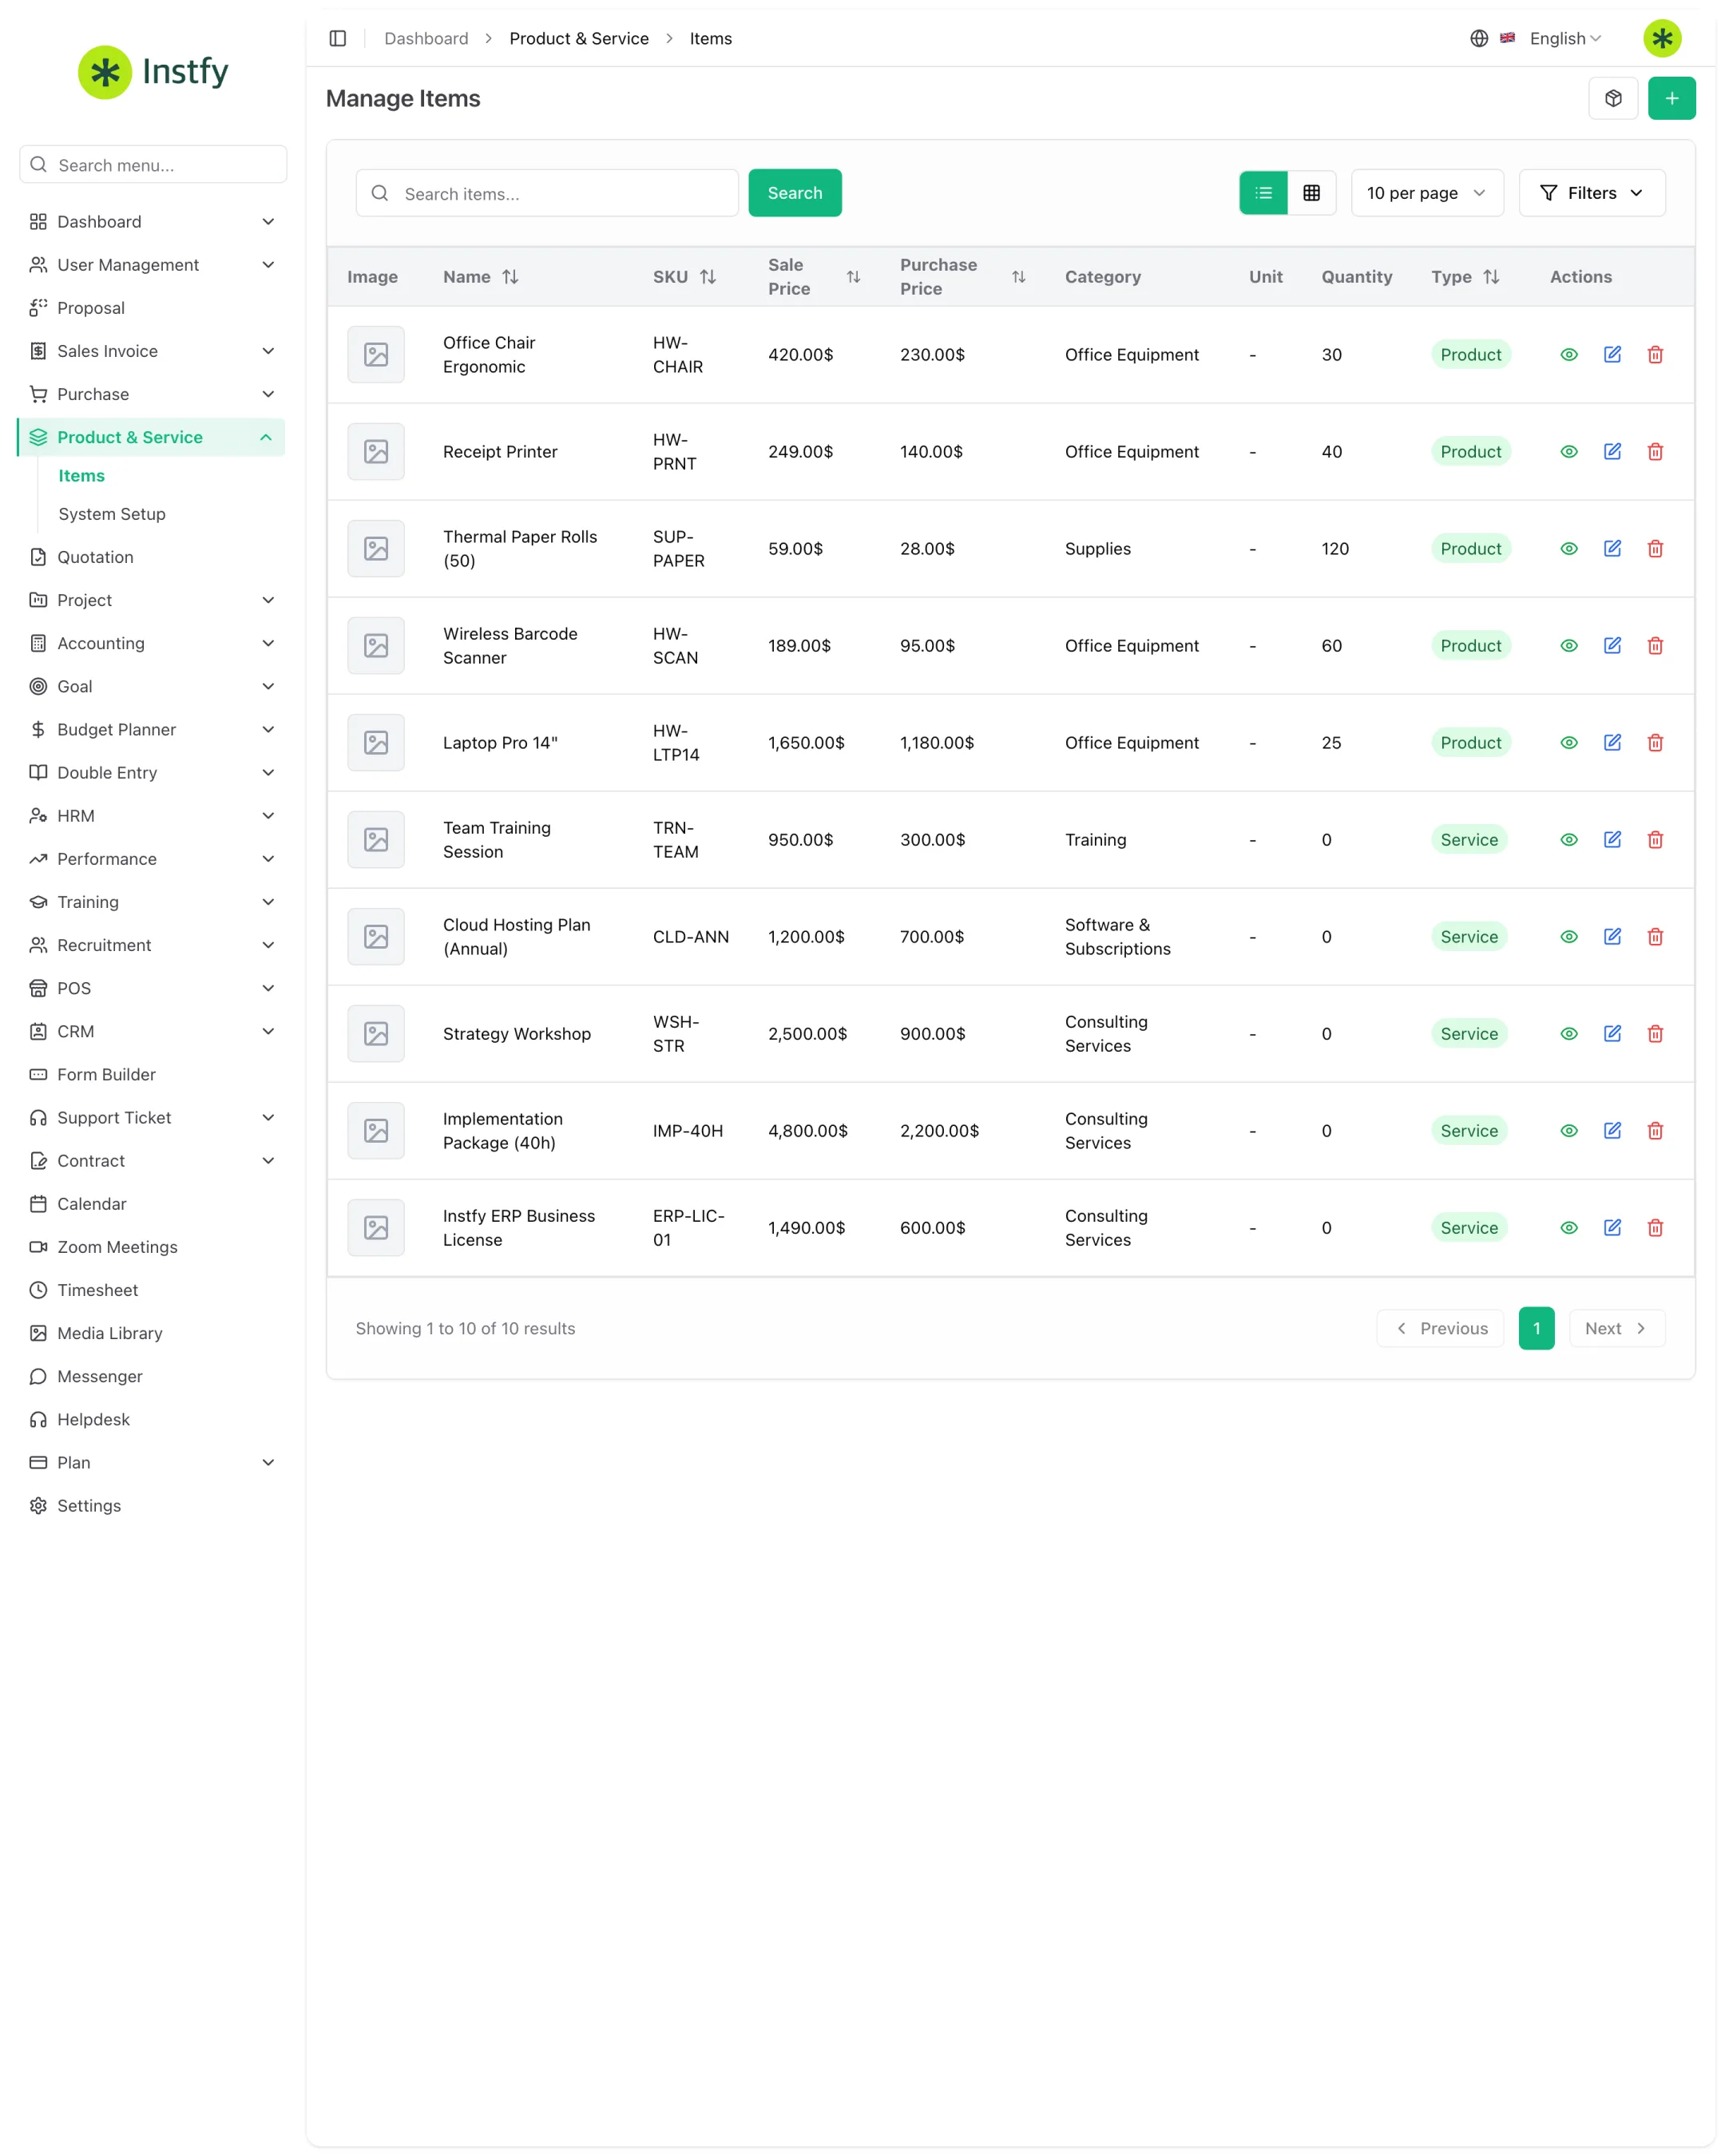
Task: Delete the Laptop Pro 14" item
Action: click(x=1655, y=742)
